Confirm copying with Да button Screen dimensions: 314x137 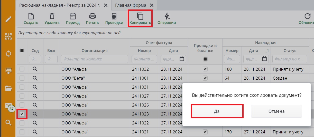pyautogui.click(x=217, y=111)
